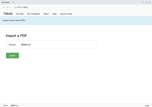Go forward with the browser forward arrow

[7, 7]
